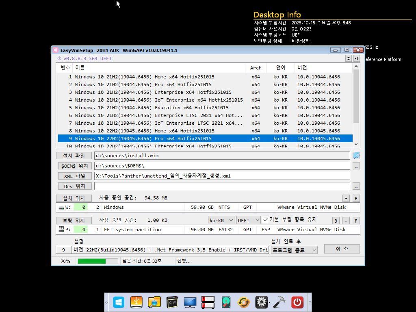Click the left-right arrows button above the list

click(x=357, y=58)
